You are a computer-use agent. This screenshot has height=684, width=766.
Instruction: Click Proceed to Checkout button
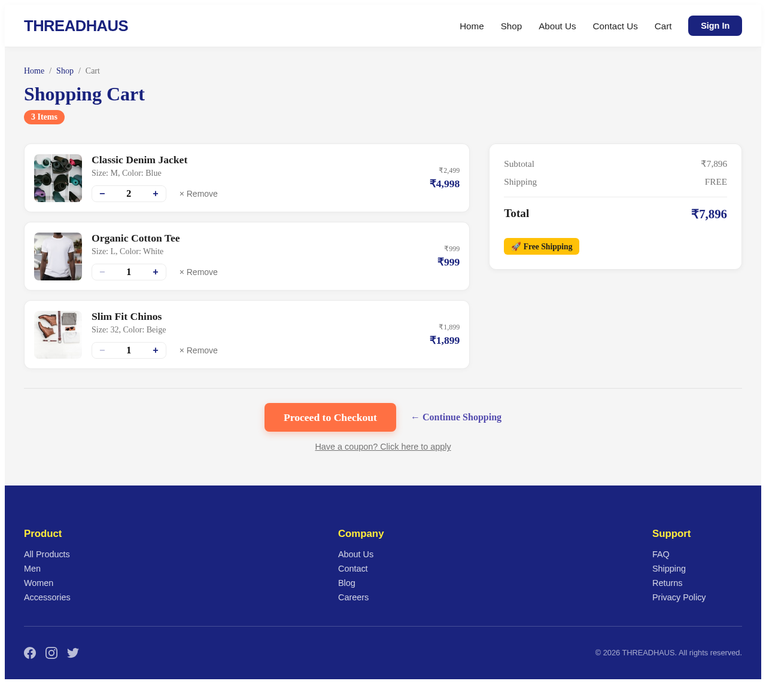[x=330, y=417]
